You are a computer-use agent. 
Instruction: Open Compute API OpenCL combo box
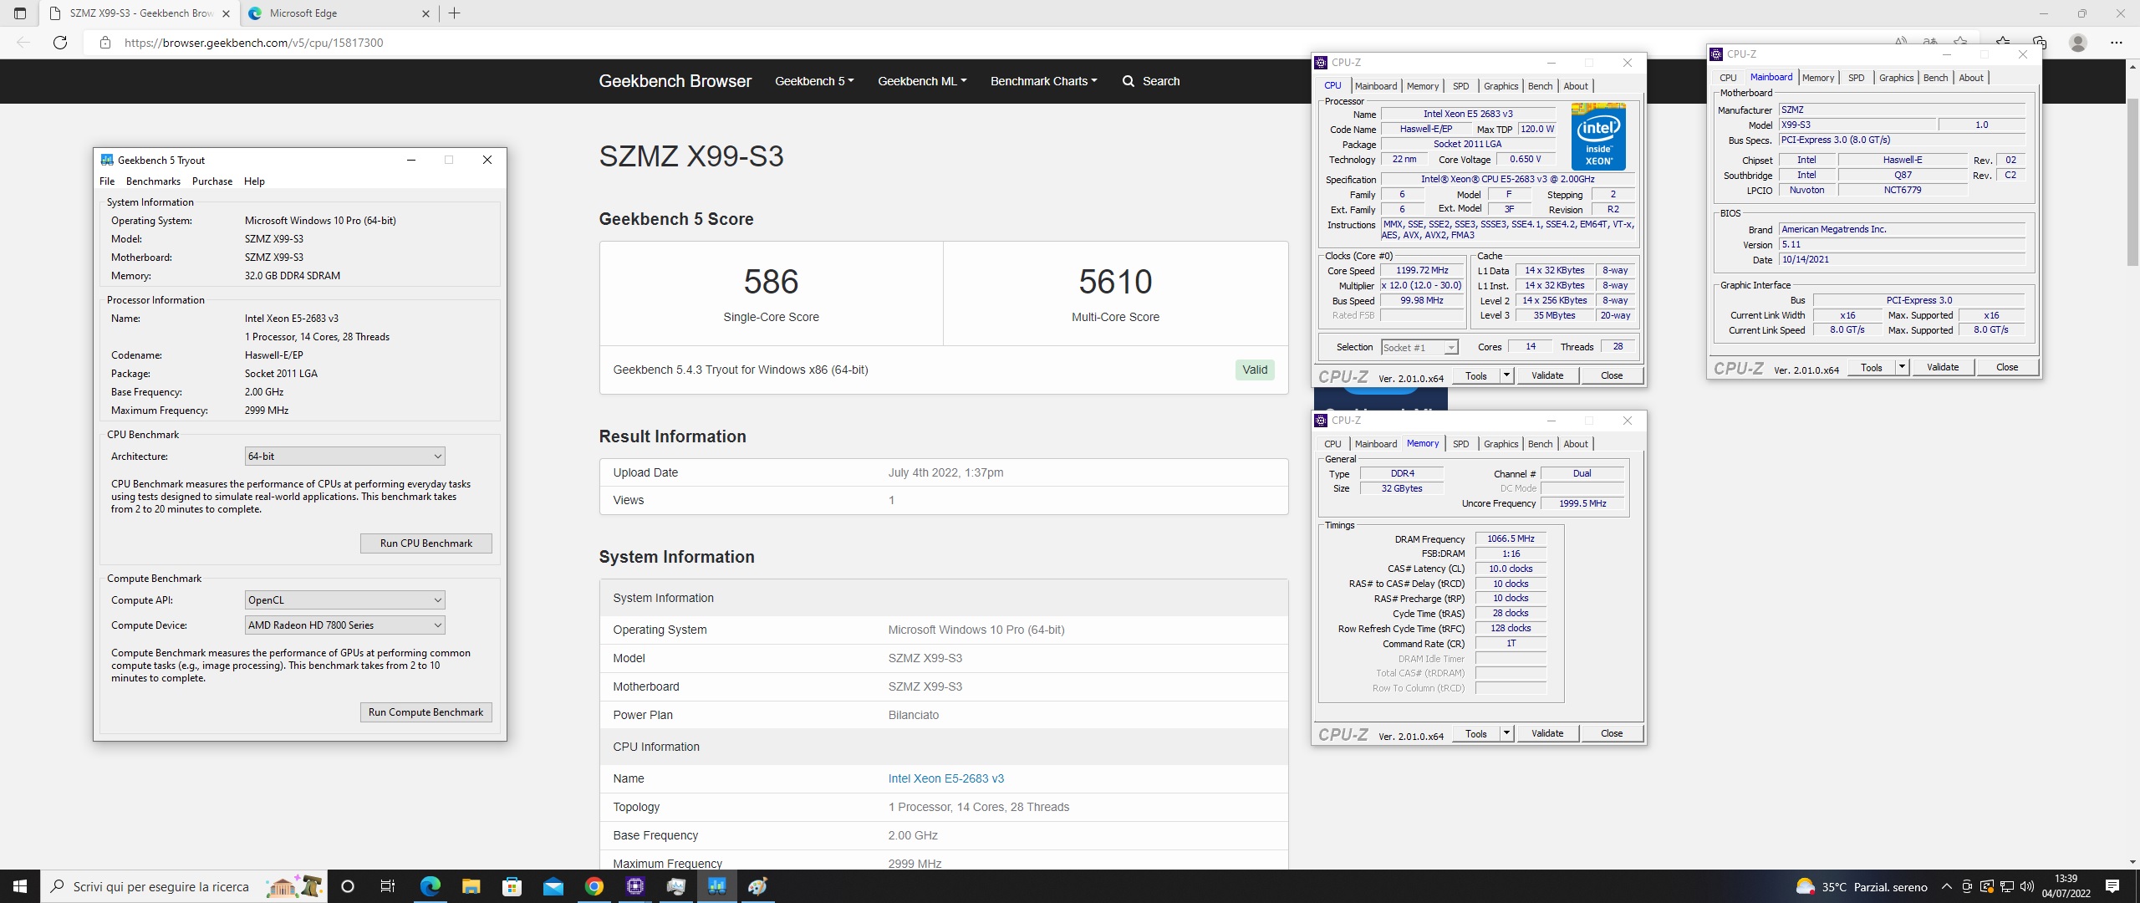pos(344,600)
